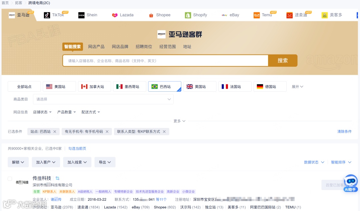Image resolution: width=360 pixels, height=211 pixels.
Task: Remove the 有手机号码 condition tag
Action: (107, 132)
